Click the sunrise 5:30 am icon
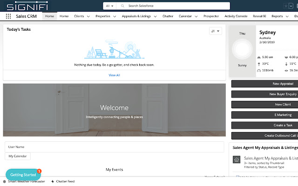Screen dimensions: 298x186 click(259, 57)
